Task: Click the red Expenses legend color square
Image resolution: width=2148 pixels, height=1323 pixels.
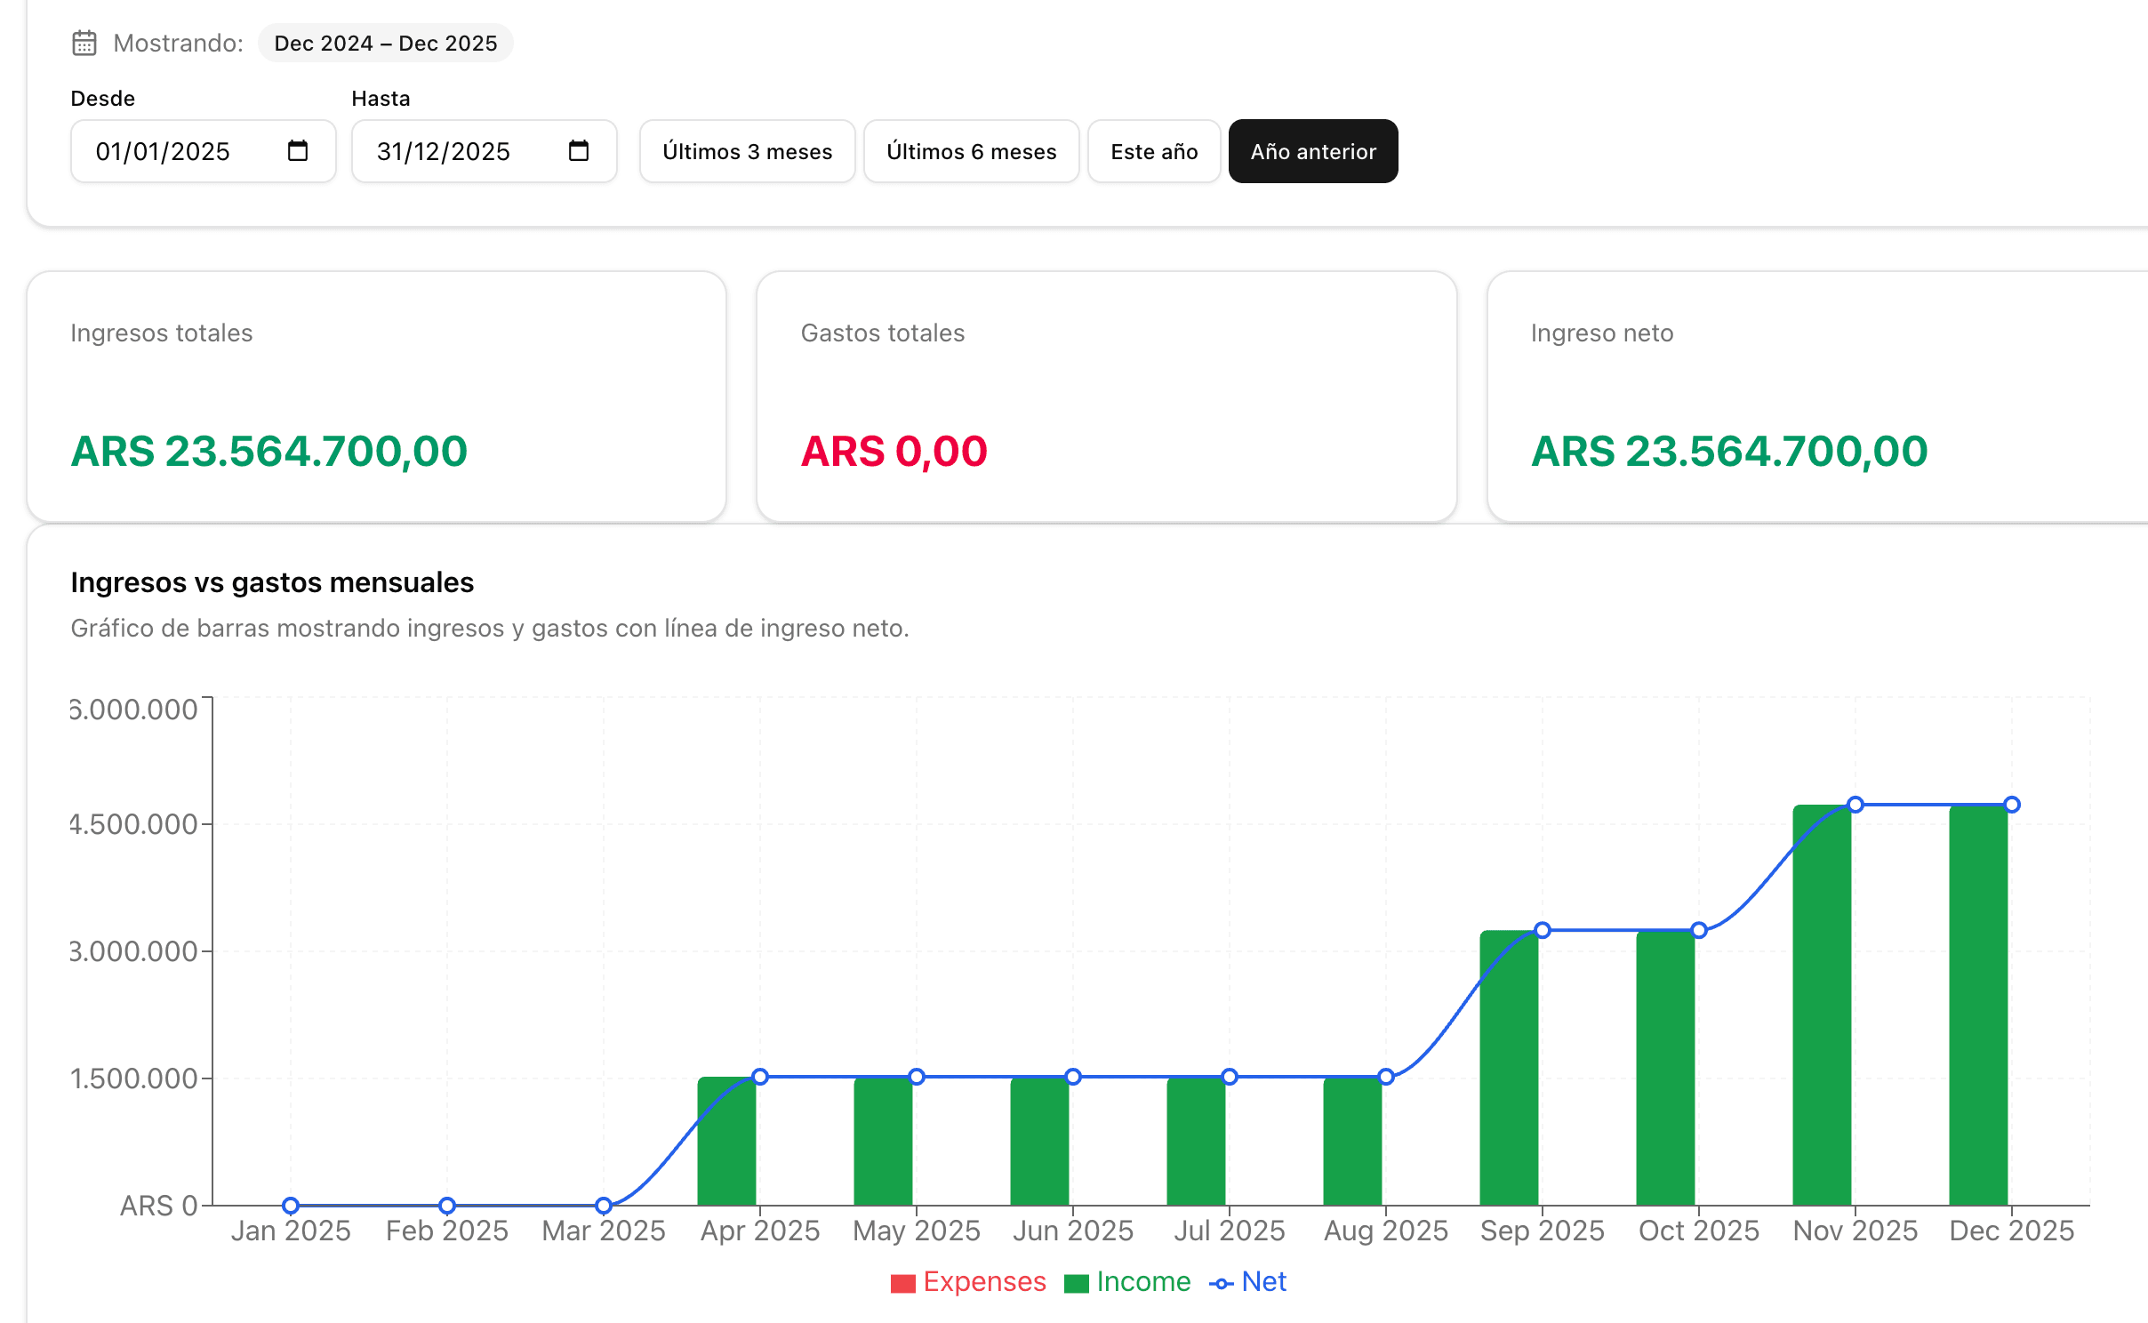Action: click(903, 1283)
